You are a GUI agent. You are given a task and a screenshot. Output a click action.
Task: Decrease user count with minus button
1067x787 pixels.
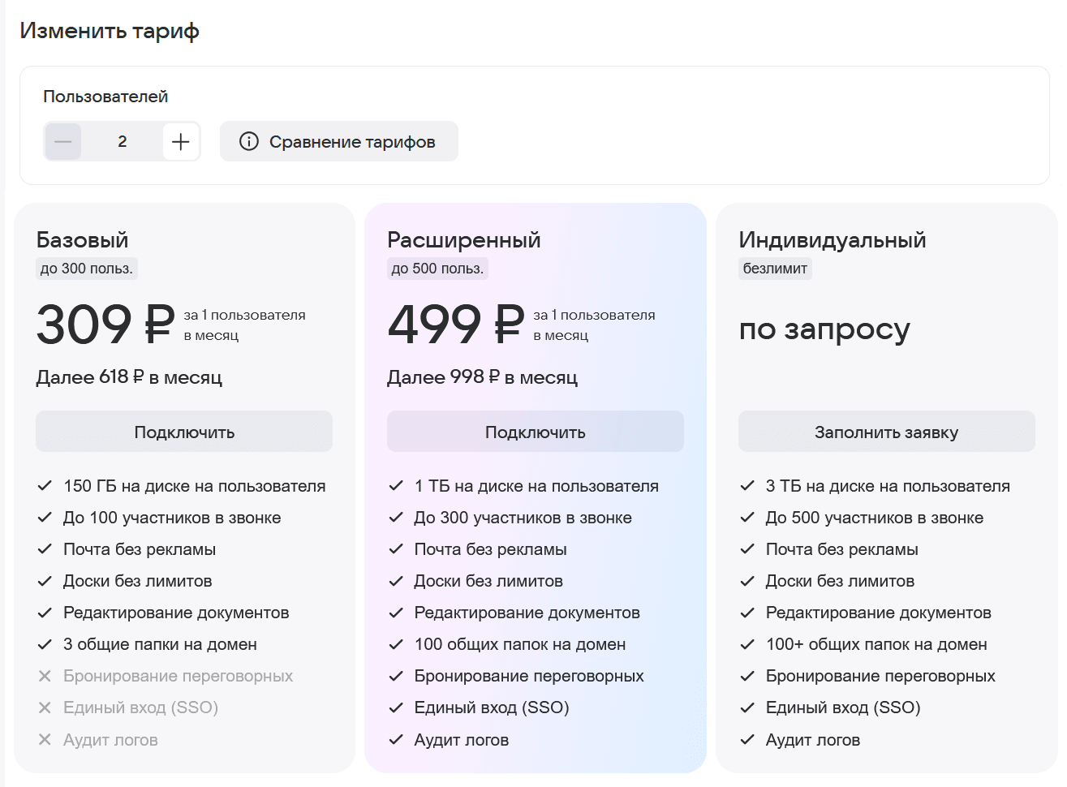pyautogui.click(x=63, y=142)
